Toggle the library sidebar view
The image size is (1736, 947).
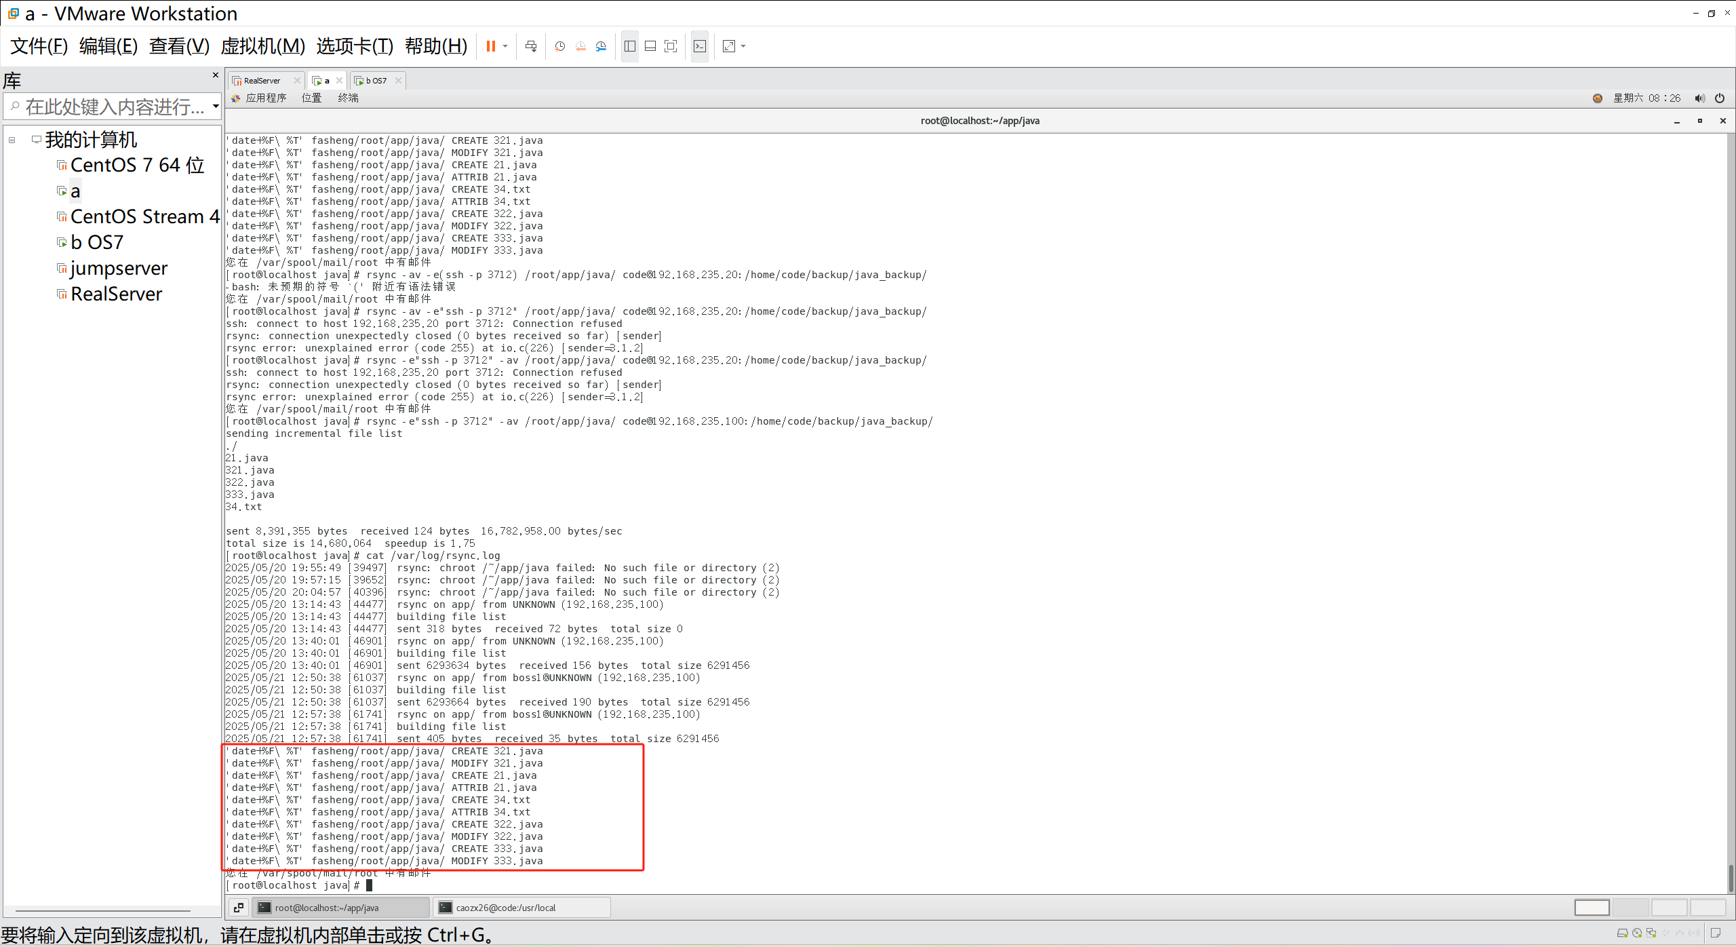(x=629, y=46)
